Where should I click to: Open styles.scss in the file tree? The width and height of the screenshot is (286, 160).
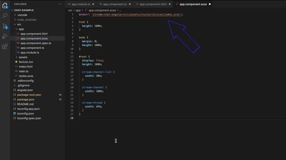pos(26,76)
